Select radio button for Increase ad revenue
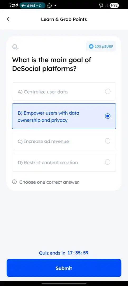 [x=108, y=141]
